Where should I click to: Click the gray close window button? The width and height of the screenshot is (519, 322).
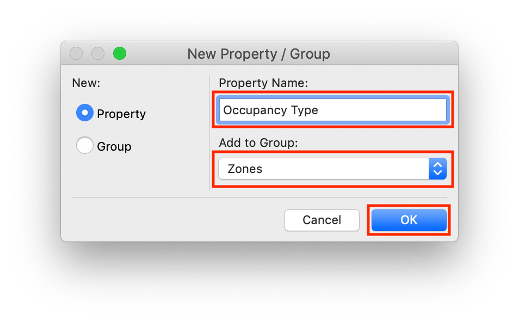[x=76, y=53]
